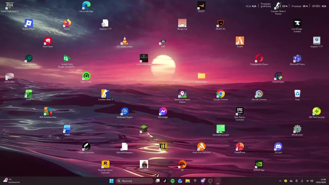
Task: Switch to Opera GX on the taskbar
Action: pyautogui.click(x=218, y=181)
